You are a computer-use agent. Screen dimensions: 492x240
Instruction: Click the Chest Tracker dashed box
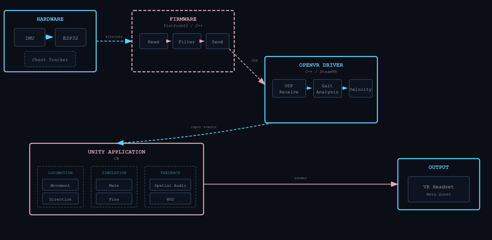click(50, 59)
